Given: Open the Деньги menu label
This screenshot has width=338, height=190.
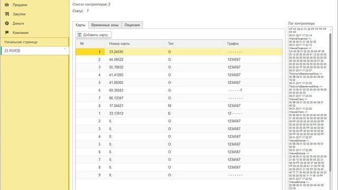Looking at the screenshot, I should pyautogui.click(x=18, y=23).
